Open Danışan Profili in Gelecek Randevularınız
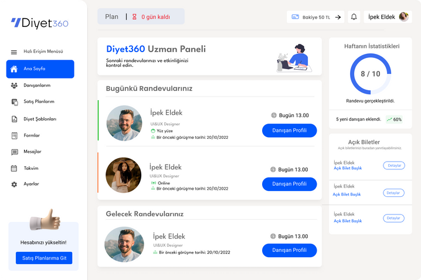The width and height of the screenshot is (421, 280). click(290, 250)
